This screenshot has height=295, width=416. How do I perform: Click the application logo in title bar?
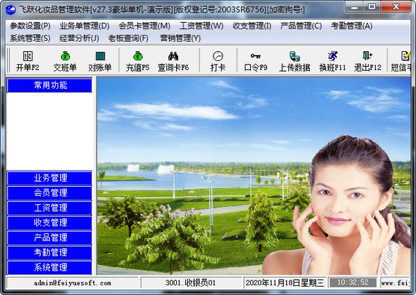pyautogui.click(x=10, y=10)
